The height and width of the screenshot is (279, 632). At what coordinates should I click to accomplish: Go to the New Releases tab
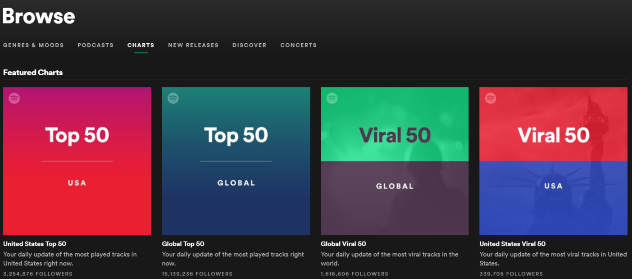pyautogui.click(x=193, y=45)
